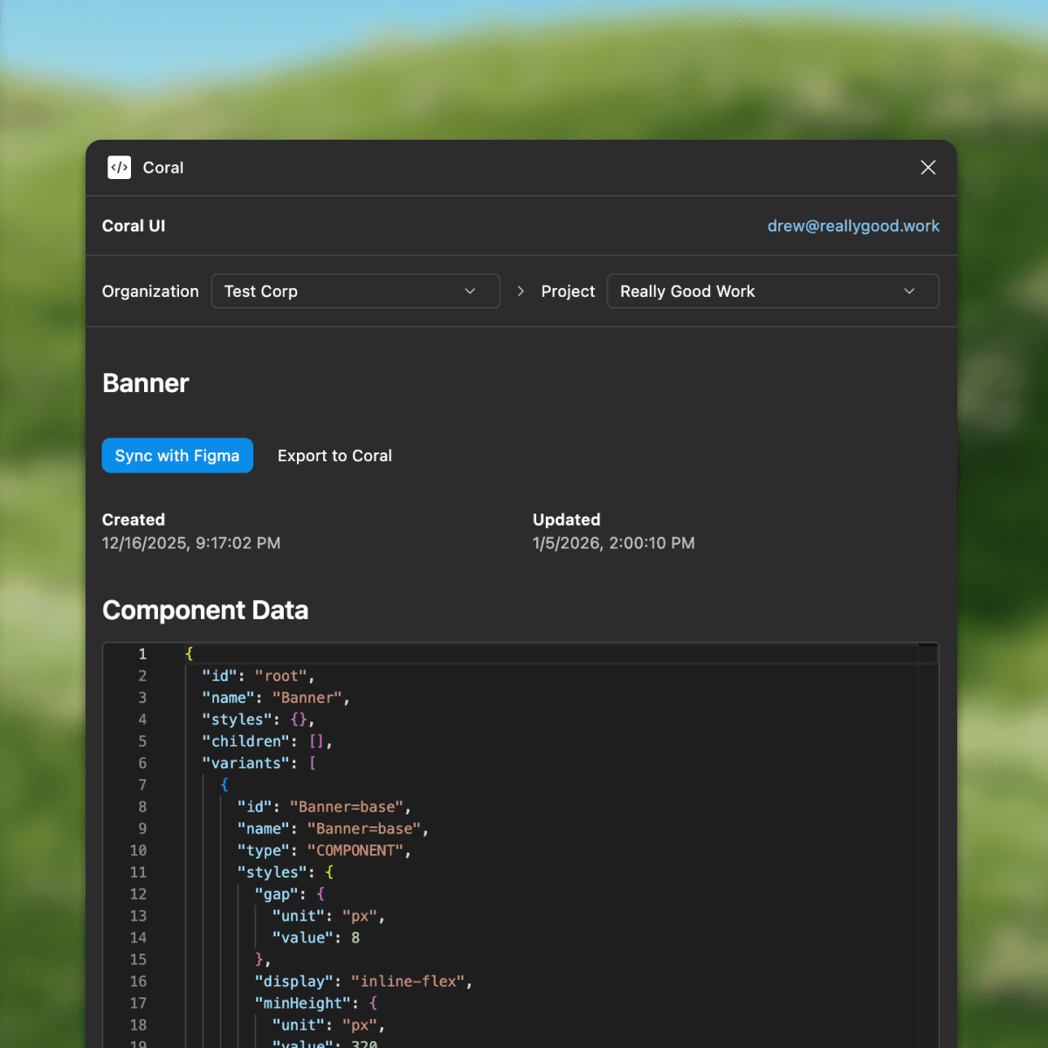Click line number 7 in the code gutter
Image resolution: width=1048 pixels, height=1048 pixels.
click(x=142, y=785)
